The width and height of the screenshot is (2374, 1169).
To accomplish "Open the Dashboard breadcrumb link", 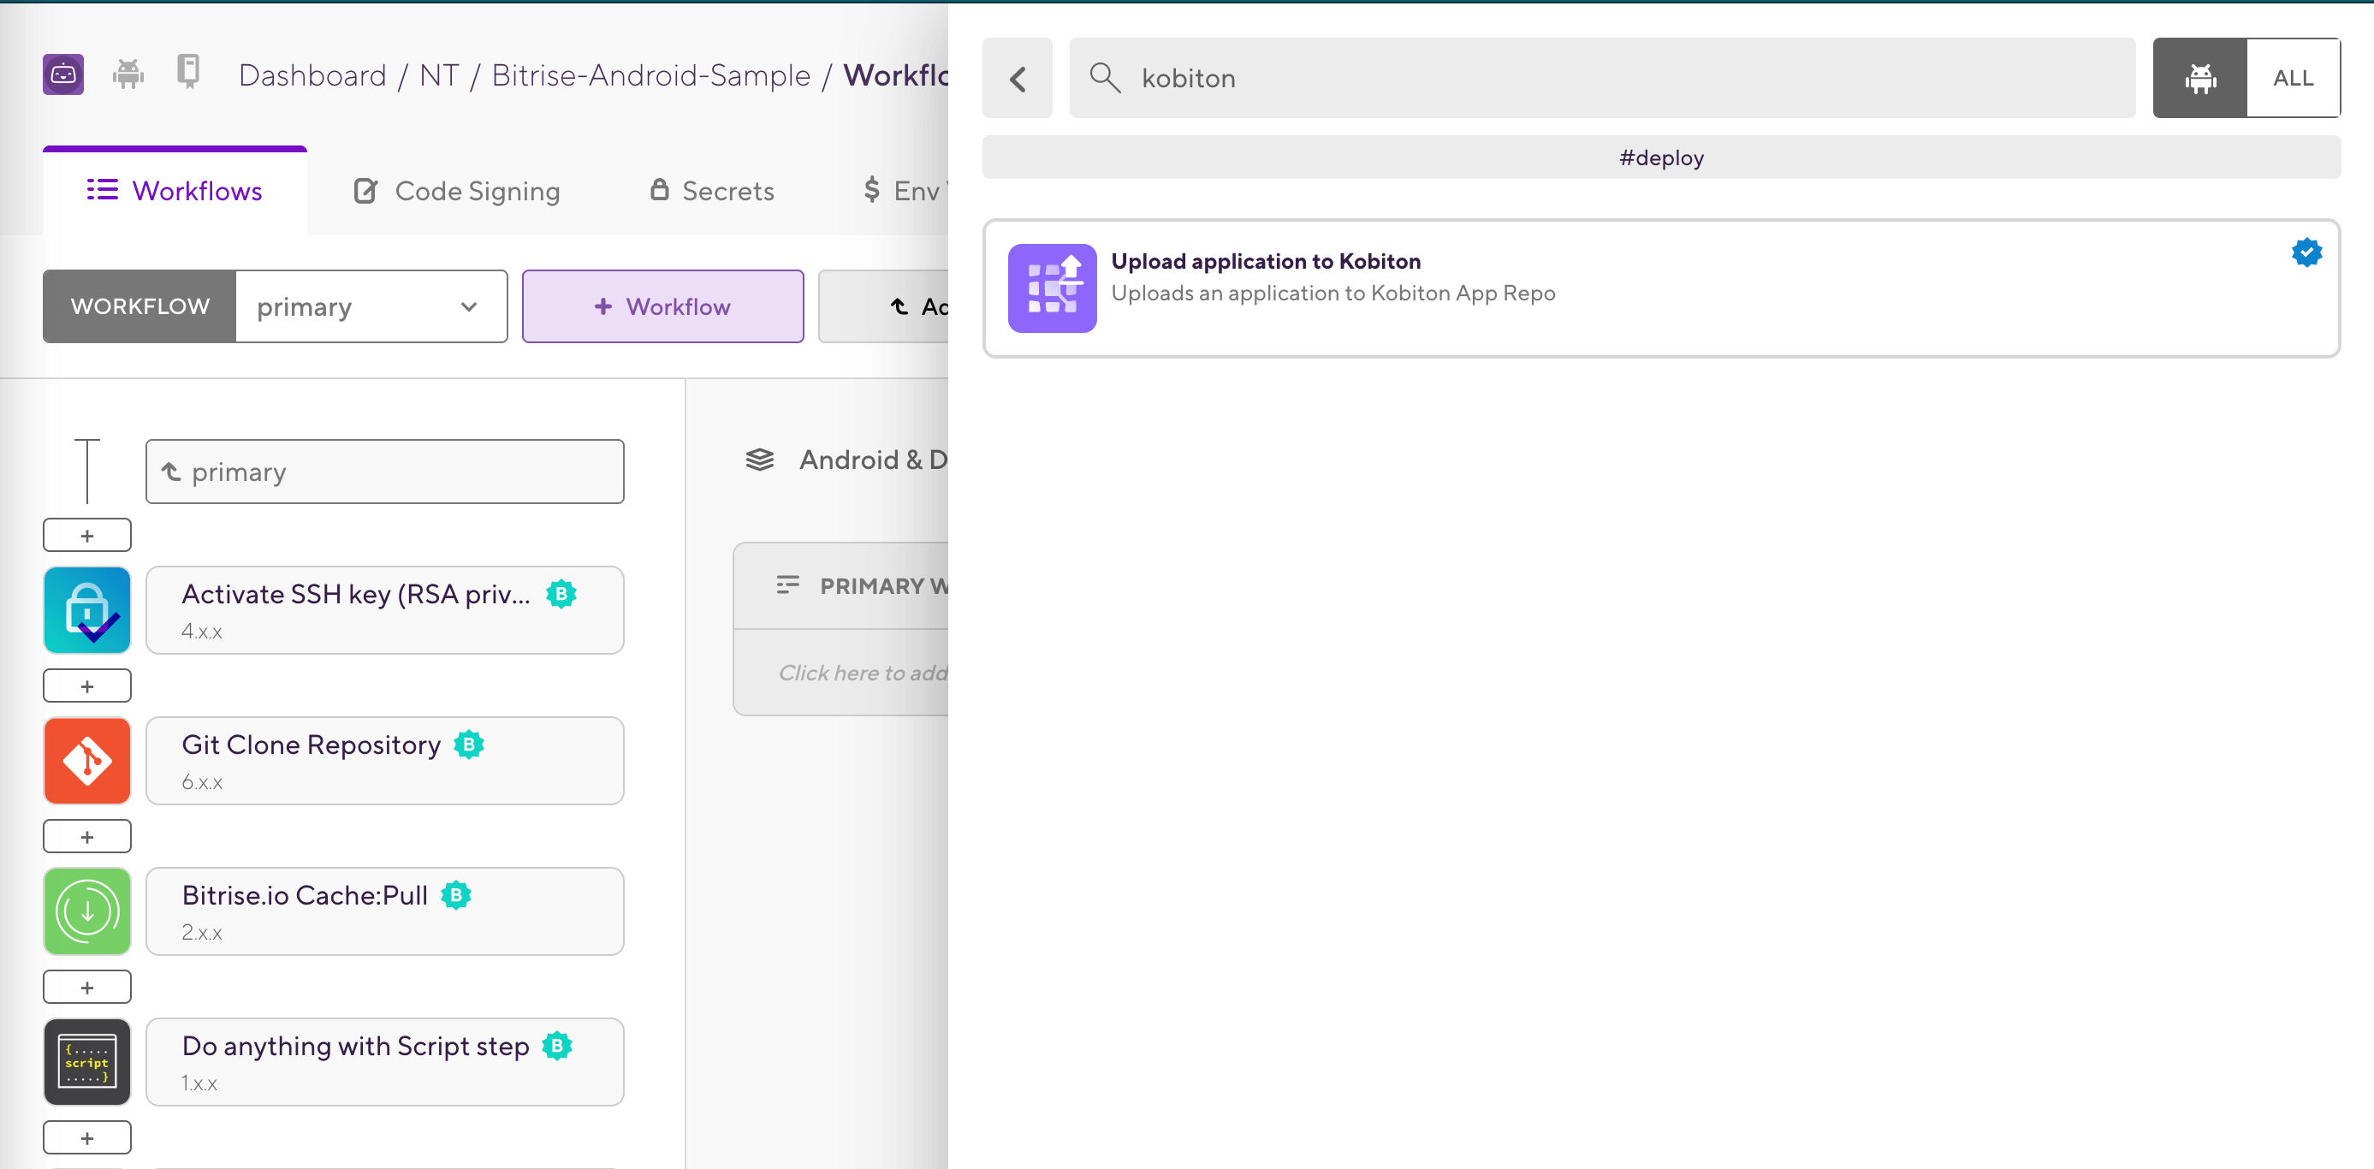I will (x=312, y=75).
